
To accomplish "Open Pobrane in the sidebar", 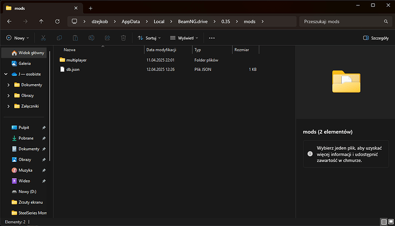I will [x=26, y=138].
